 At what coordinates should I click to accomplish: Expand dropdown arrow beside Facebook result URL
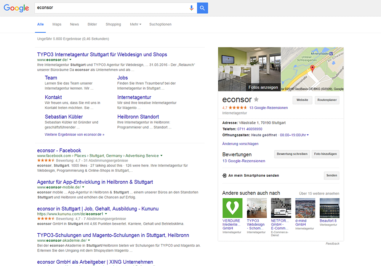pos(161,155)
